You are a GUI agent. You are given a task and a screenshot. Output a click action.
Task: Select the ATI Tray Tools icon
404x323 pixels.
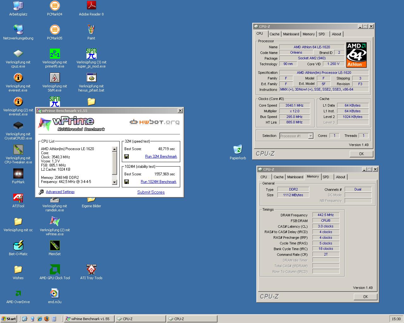click(91, 269)
